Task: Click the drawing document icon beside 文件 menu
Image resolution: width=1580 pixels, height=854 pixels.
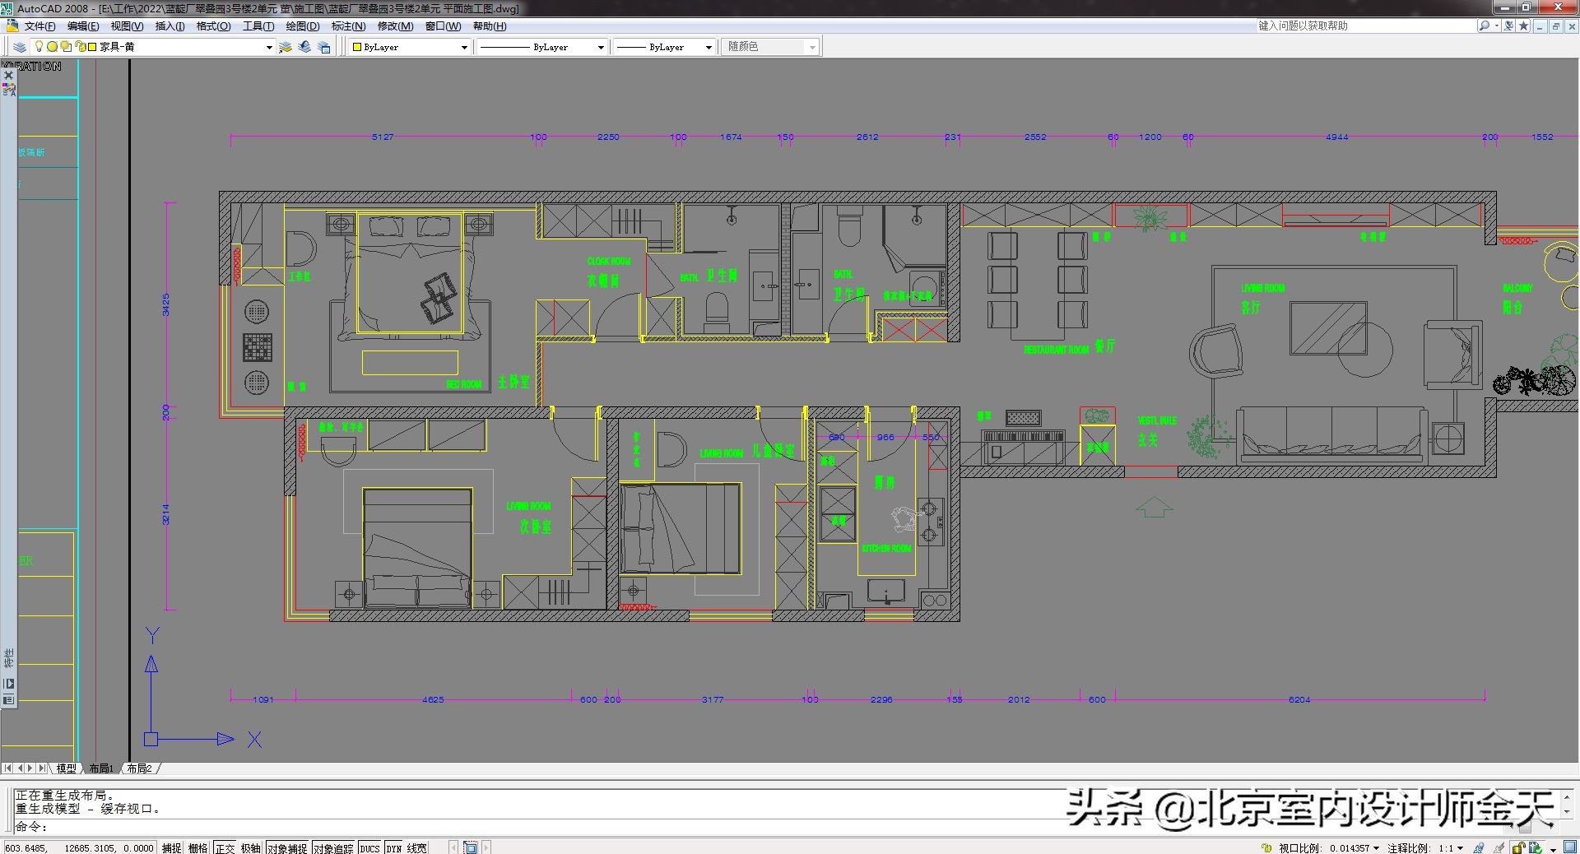Action: (x=12, y=26)
